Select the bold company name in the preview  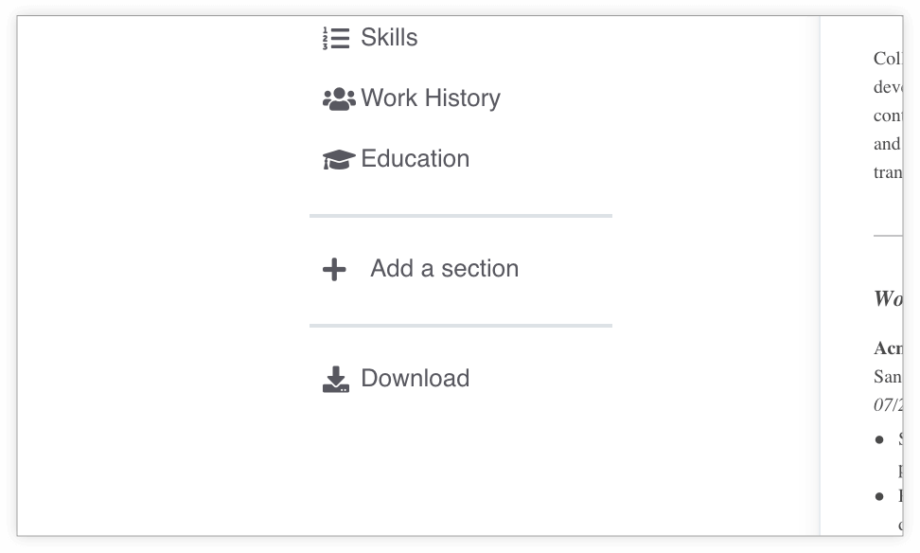(888, 348)
